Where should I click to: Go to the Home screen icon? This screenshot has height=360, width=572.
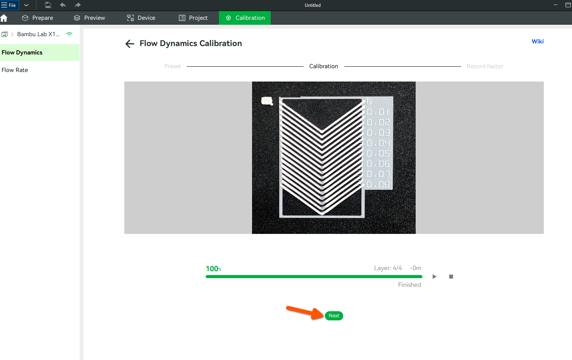coord(4,18)
